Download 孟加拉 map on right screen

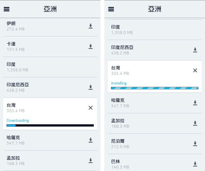pyautogui.click(x=195, y=123)
